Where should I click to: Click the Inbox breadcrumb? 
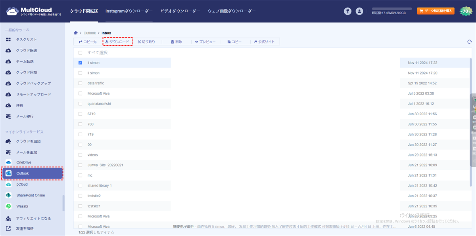pyautogui.click(x=106, y=33)
